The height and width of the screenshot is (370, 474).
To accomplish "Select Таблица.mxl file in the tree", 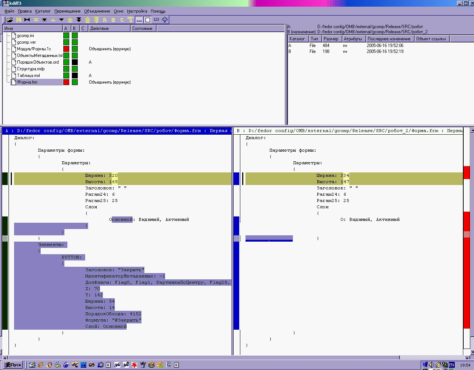I will [x=28, y=75].
